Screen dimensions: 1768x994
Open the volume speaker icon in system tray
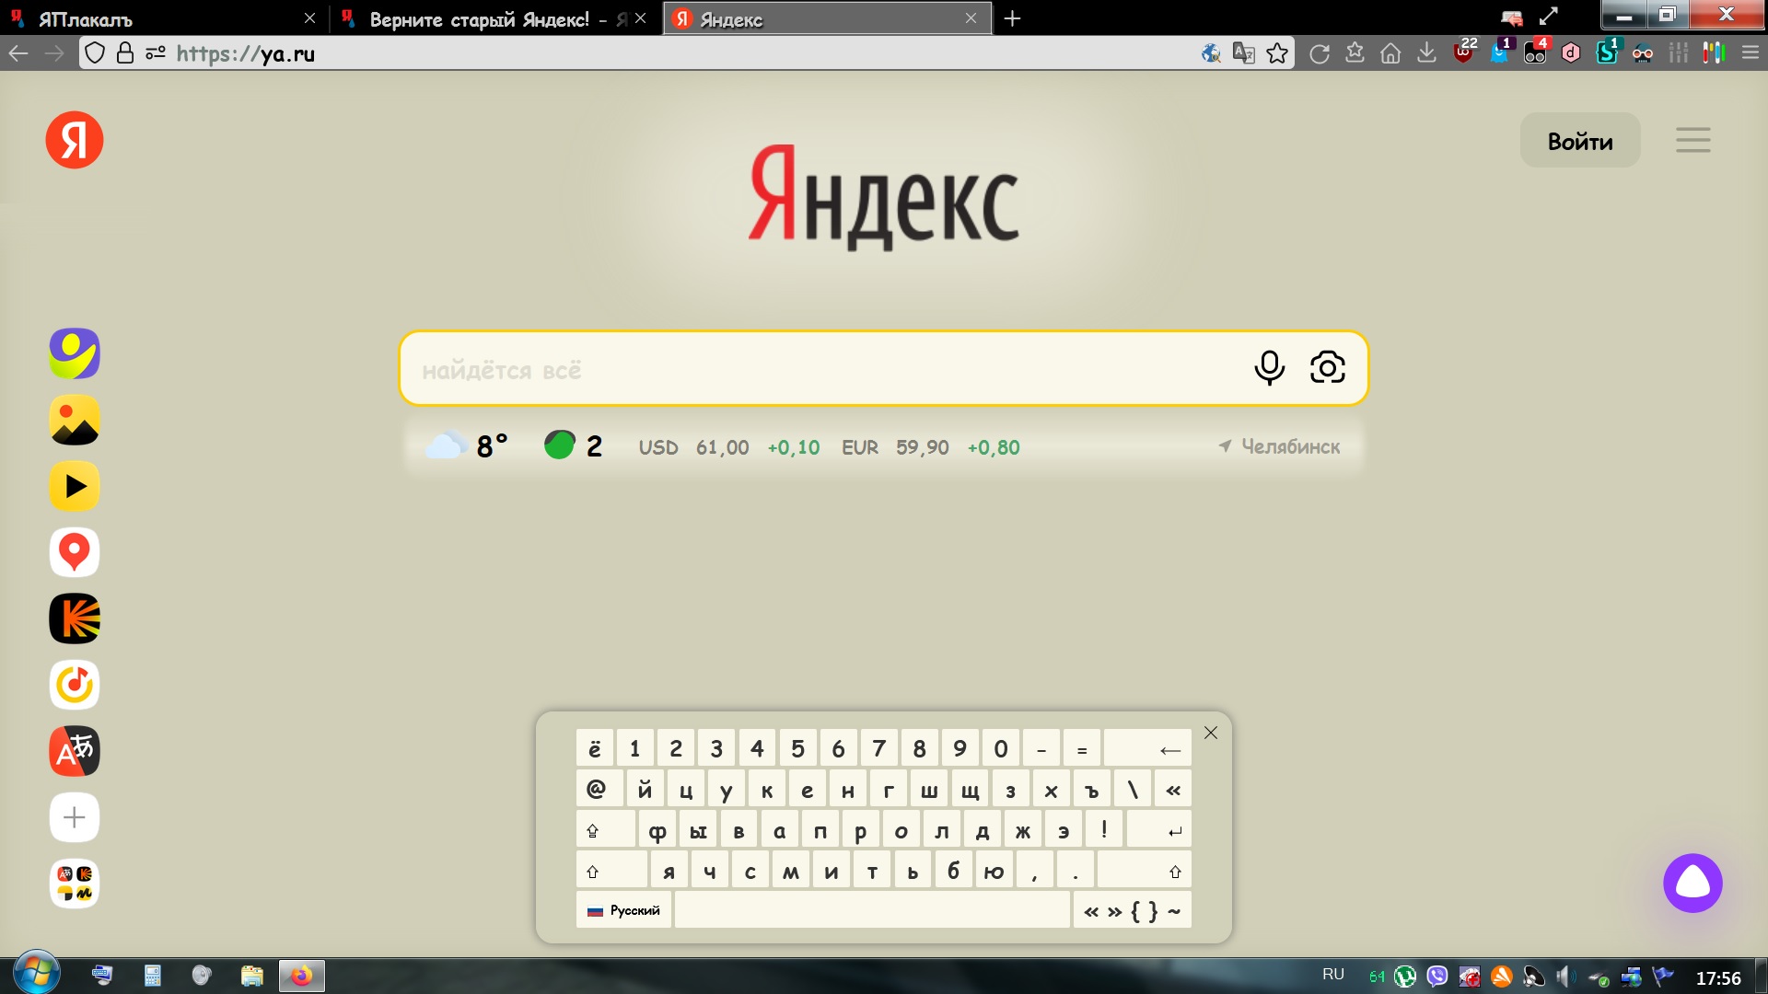(x=1564, y=977)
